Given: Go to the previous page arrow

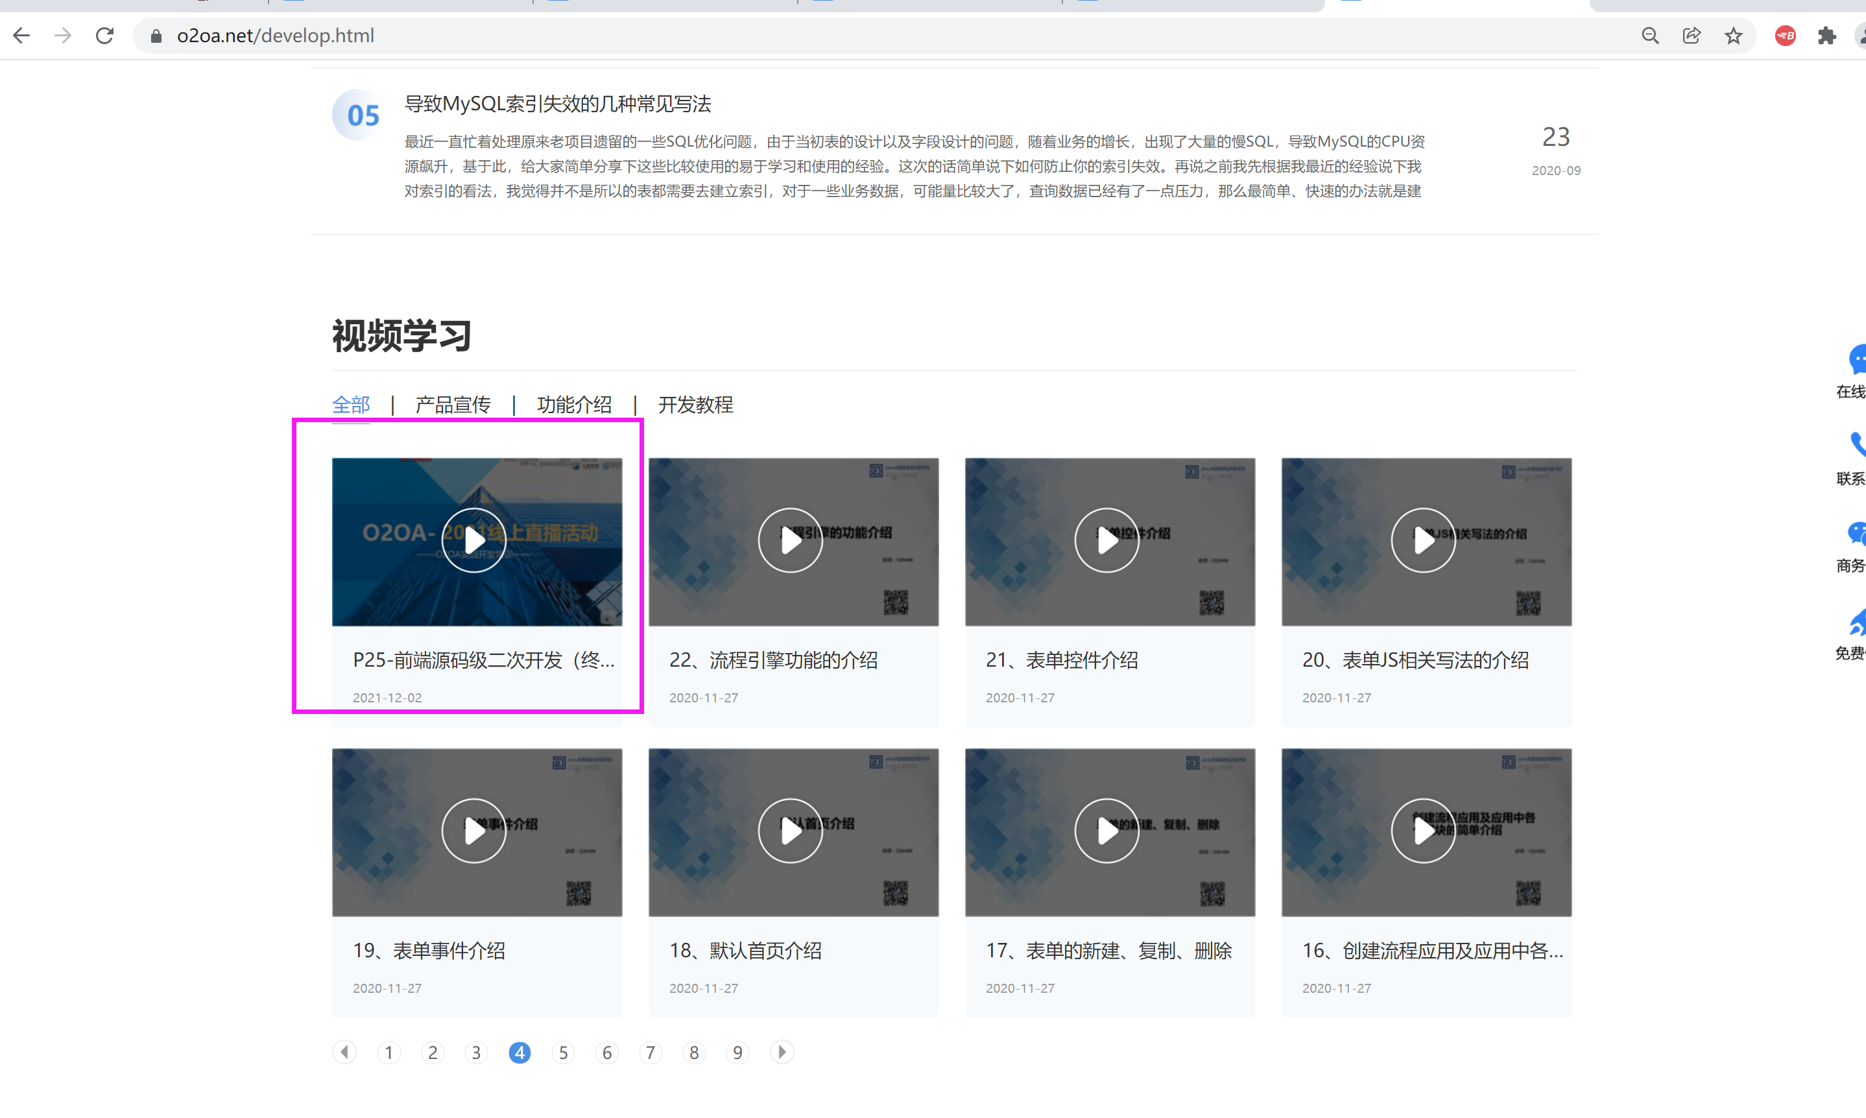Looking at the screenshot, I should coord(345,1052).
